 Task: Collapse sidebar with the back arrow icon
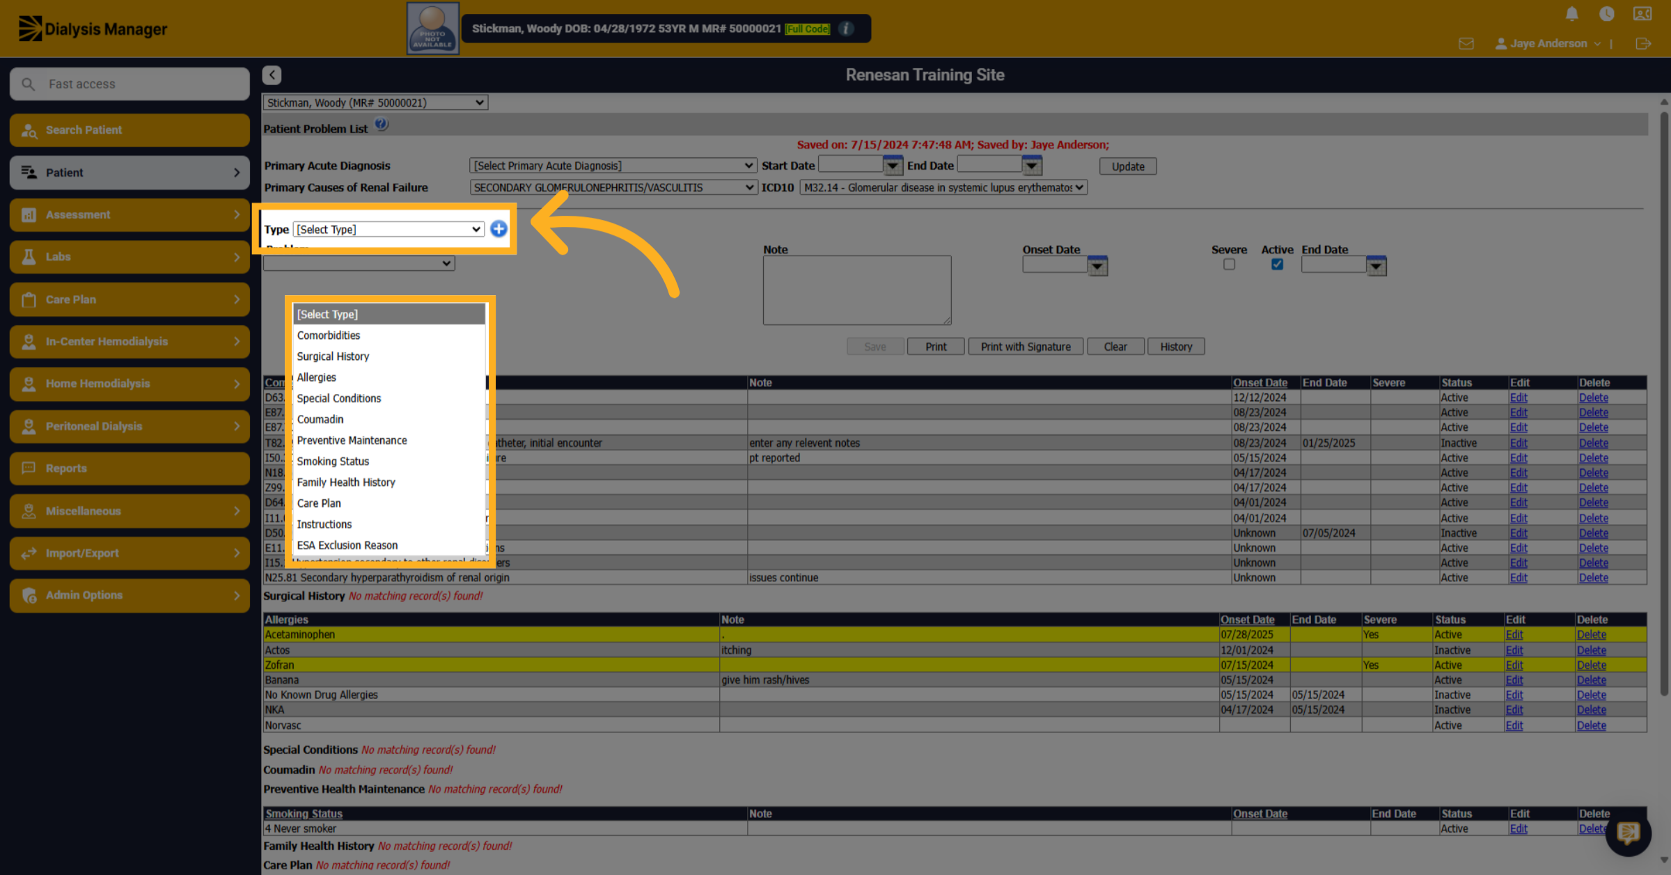tap(272, 74)
